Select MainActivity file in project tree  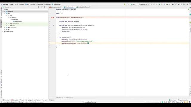click(x=18, y=21)
